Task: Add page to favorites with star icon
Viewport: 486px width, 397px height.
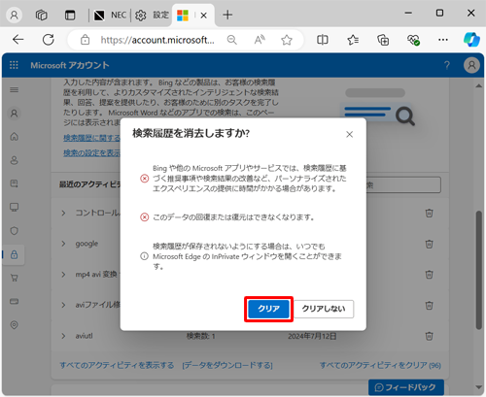Action: [x=287, y=40]
